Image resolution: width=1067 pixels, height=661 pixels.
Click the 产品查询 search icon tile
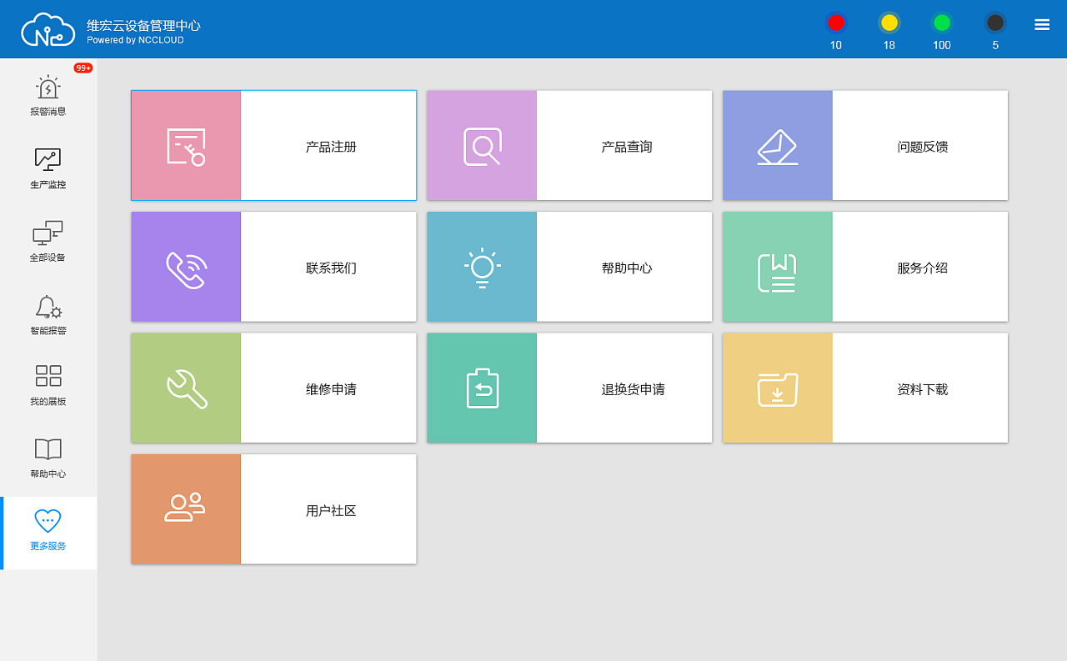tap(482, 146)
